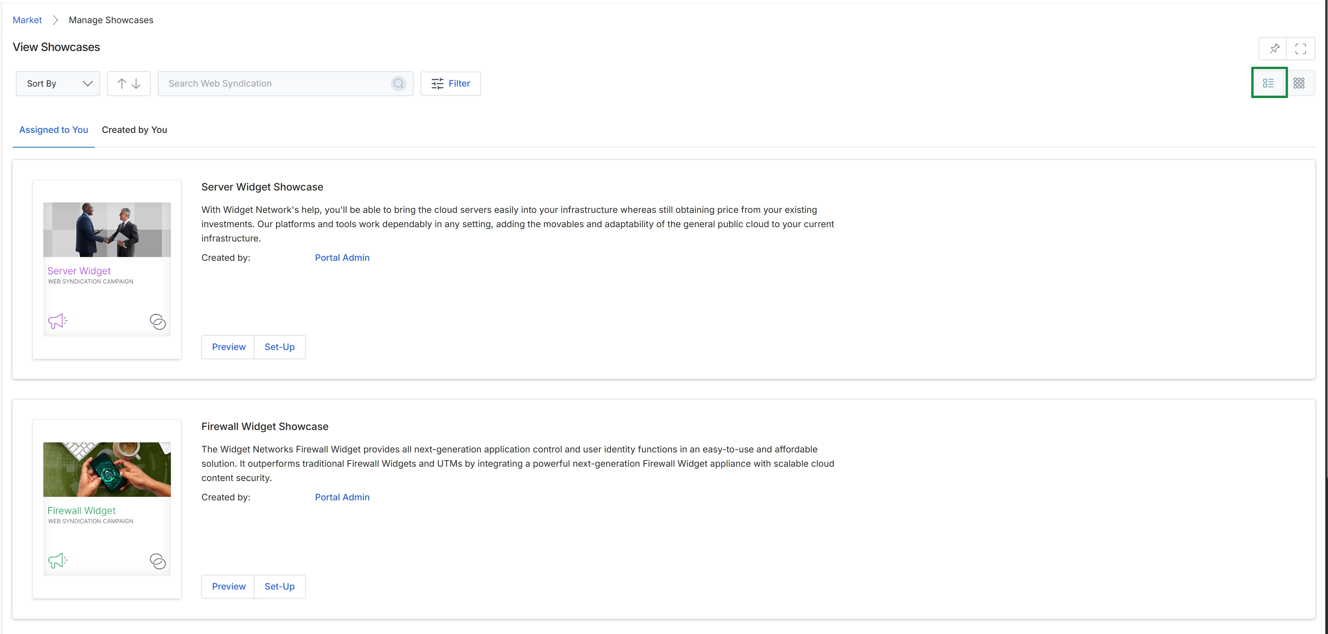
Task: Preview the Firewall Widget Showcase
Action: click(x=229, y=586)
